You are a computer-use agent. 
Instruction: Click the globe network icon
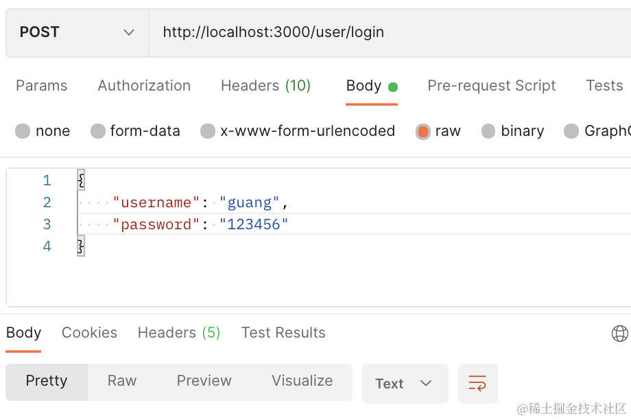pos(619,334)
